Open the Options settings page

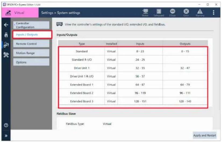click(x=31, y=62)
